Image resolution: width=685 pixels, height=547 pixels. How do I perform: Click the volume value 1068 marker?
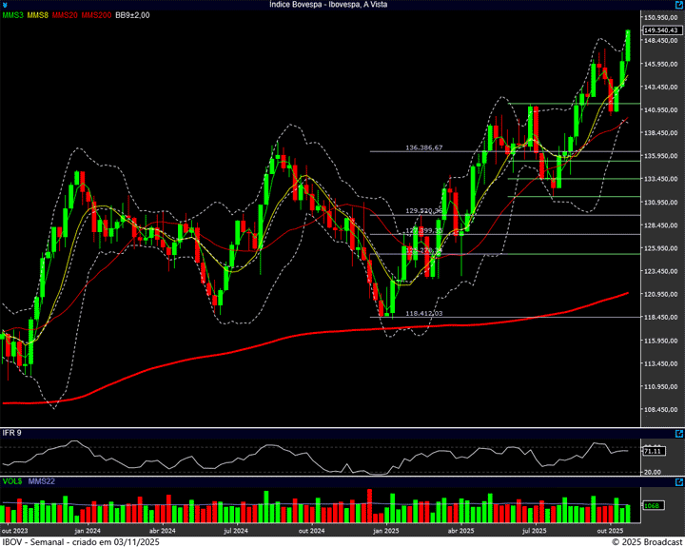click(652, 505)
